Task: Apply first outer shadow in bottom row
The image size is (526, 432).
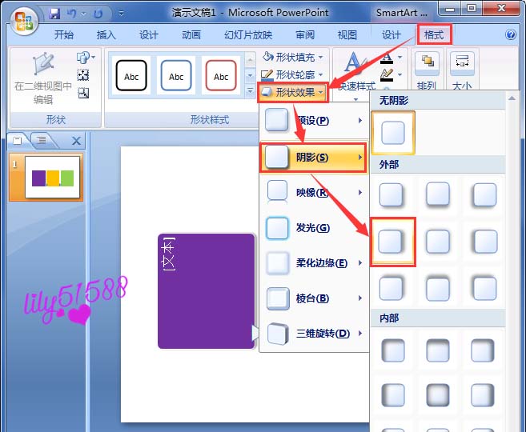Action: (391, 288)
